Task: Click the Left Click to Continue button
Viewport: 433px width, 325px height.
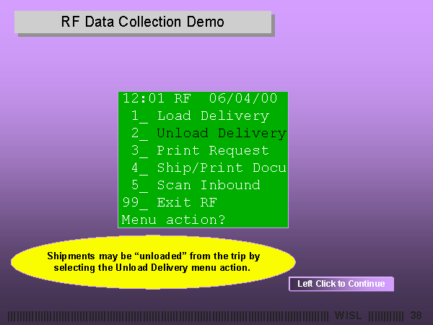Action: pyautogui.click(x=341, y=284)
